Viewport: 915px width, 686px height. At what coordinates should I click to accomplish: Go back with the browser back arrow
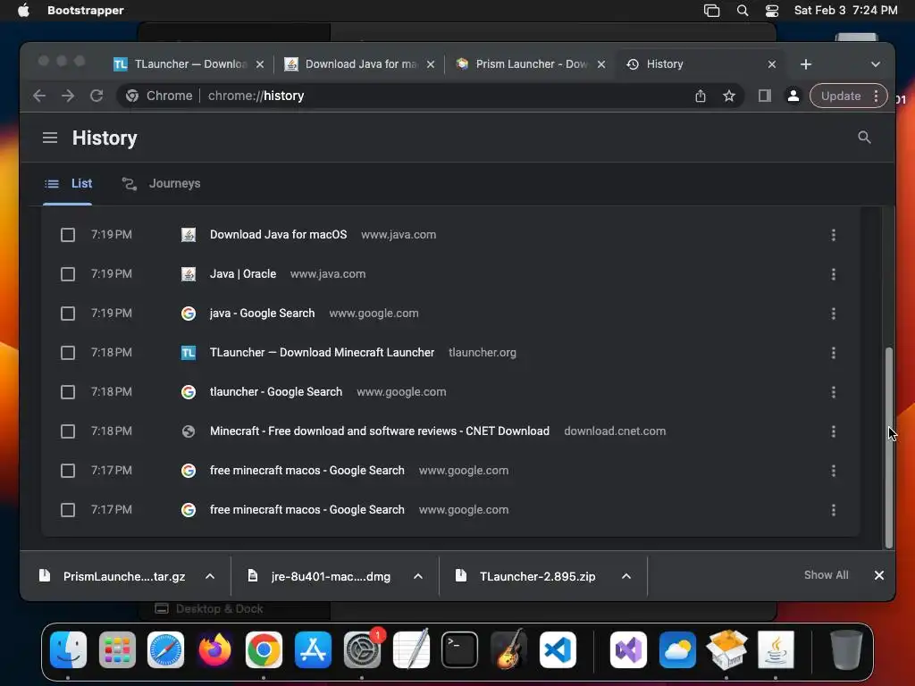coord(39,96)
